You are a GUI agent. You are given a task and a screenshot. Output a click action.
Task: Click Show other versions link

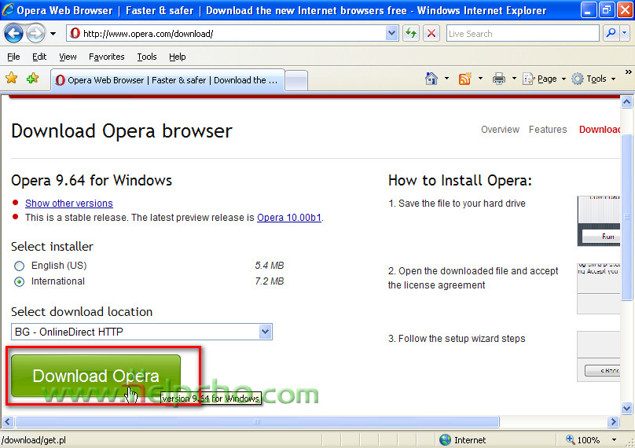tap(69, 204)
